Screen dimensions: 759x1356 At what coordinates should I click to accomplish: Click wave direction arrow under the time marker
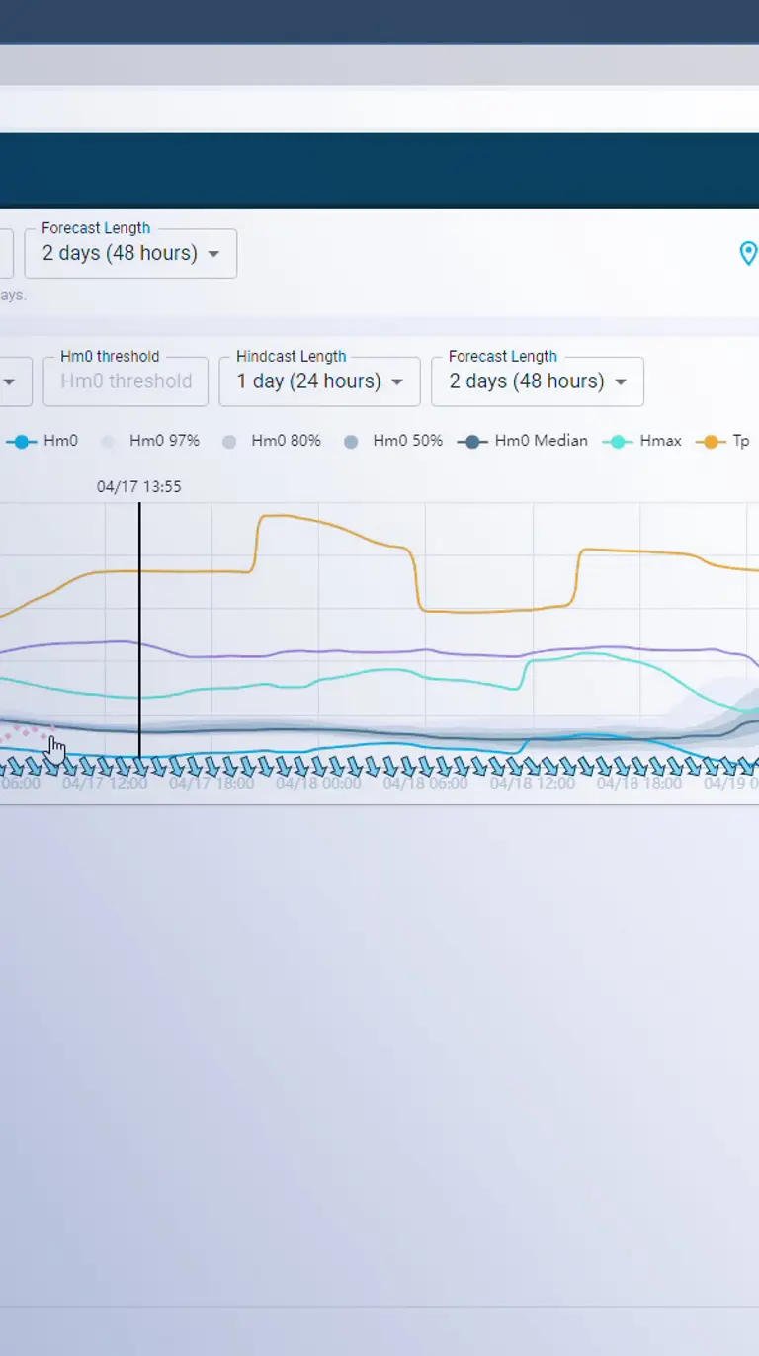pos(140,766)
